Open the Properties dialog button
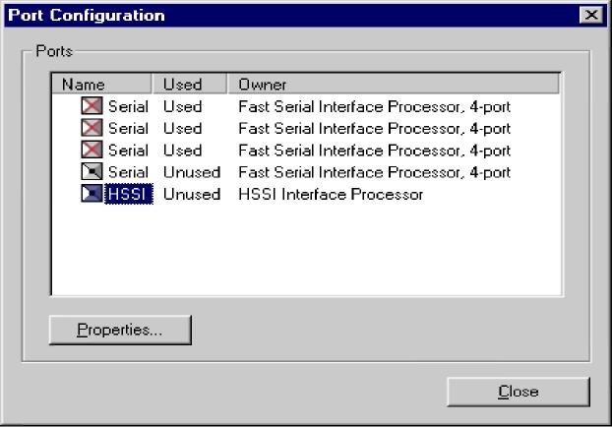This screenshot has width=612, height=427. tap(120, 330)
